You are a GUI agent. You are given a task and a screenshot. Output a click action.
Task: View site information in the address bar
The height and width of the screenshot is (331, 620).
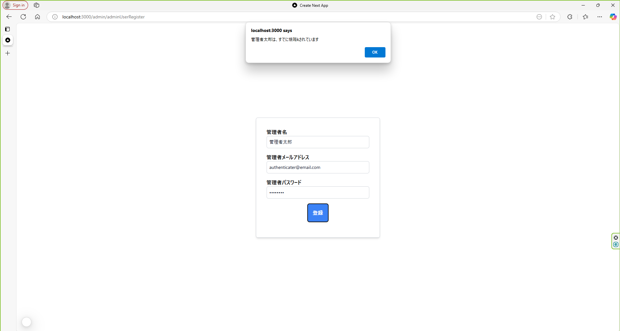coord(55,17)
